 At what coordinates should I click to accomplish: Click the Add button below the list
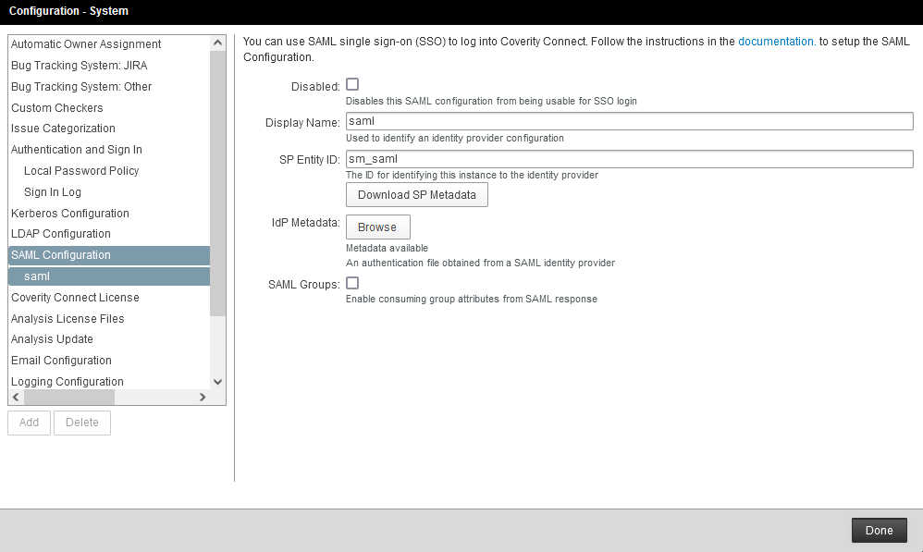point(28,423)
